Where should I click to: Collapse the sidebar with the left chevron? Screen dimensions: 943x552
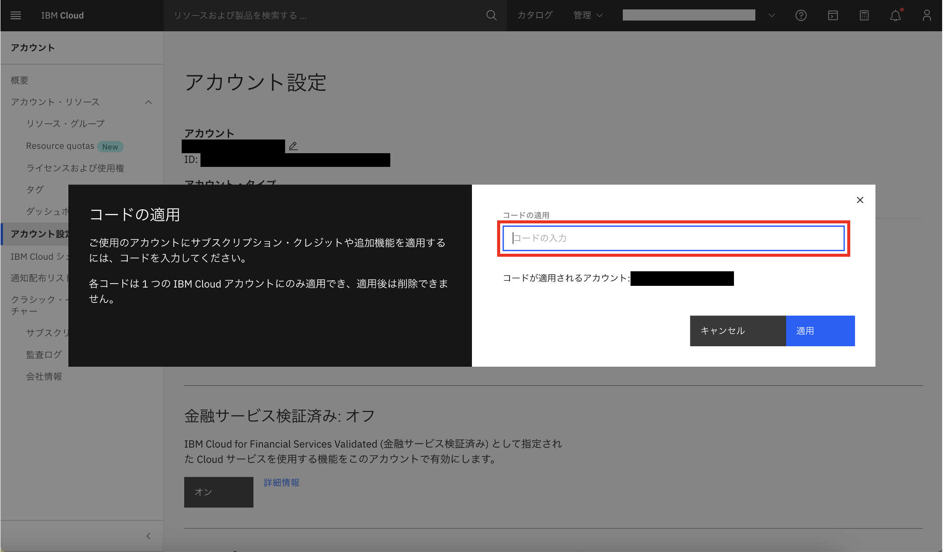click(x=148, y=536)
